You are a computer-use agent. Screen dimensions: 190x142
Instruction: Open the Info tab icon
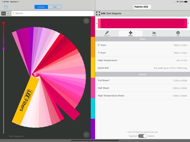(178, 34)
